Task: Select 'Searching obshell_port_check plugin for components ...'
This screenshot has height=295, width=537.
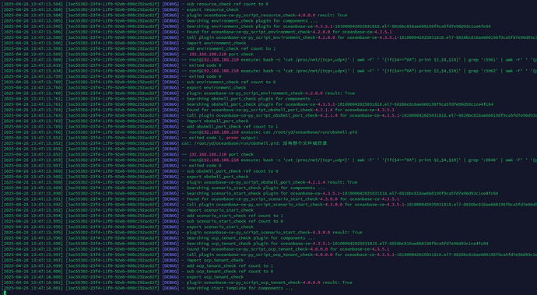Action: pyautogui.click(x=251, y=99)
